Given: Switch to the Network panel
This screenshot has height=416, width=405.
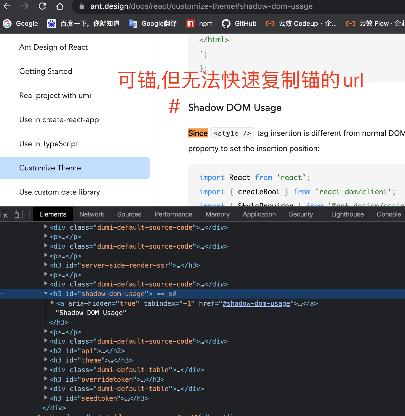Looking at the screenshot, I should (x=92, y=214).
